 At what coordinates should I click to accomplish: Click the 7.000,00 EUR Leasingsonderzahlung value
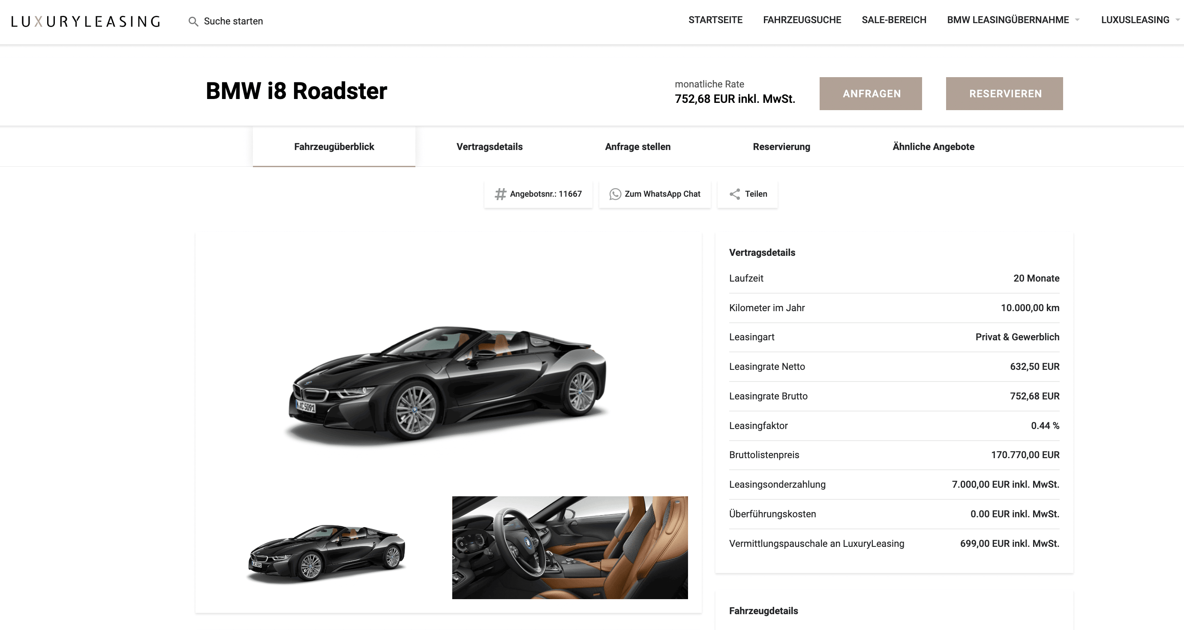pyautogui.click(x=1005, y=484)
